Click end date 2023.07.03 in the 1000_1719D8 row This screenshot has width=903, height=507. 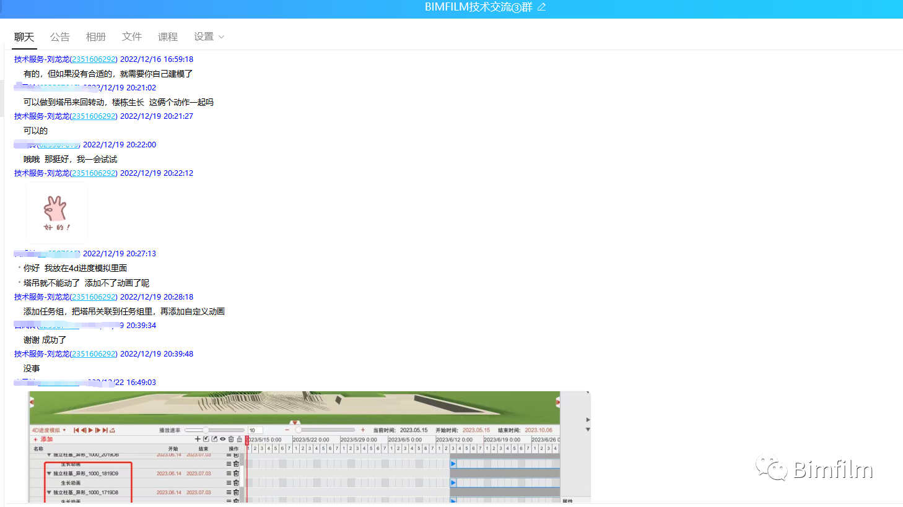tap(199, 492)
